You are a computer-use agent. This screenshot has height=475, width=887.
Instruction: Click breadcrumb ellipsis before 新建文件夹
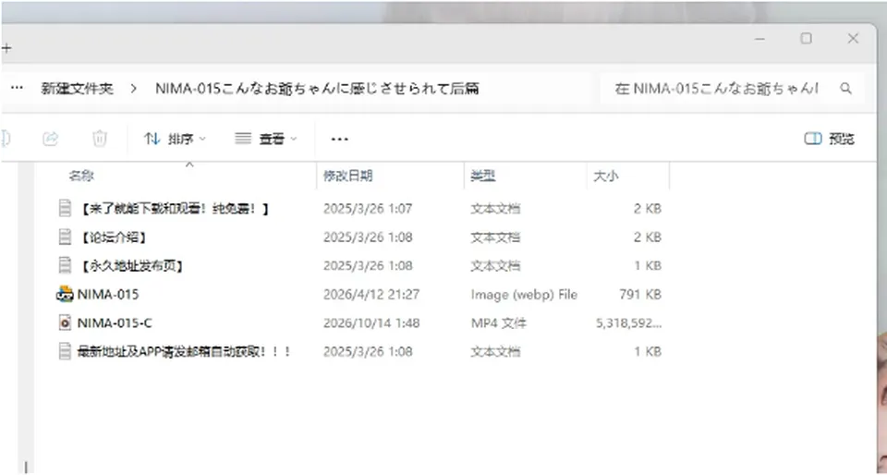(x=17, y=88)
